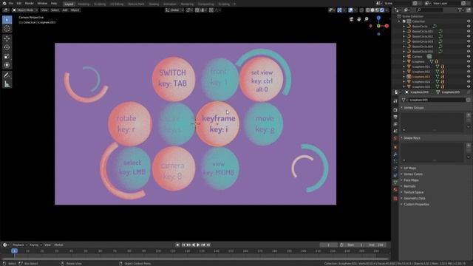Hide Icosphere using its eye icon

(x=469, y=61)
